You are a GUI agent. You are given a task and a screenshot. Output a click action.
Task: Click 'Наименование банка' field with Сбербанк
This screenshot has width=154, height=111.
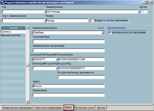point(67,33)
